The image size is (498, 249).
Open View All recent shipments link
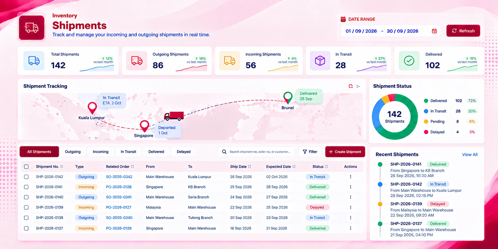(470, 155)
